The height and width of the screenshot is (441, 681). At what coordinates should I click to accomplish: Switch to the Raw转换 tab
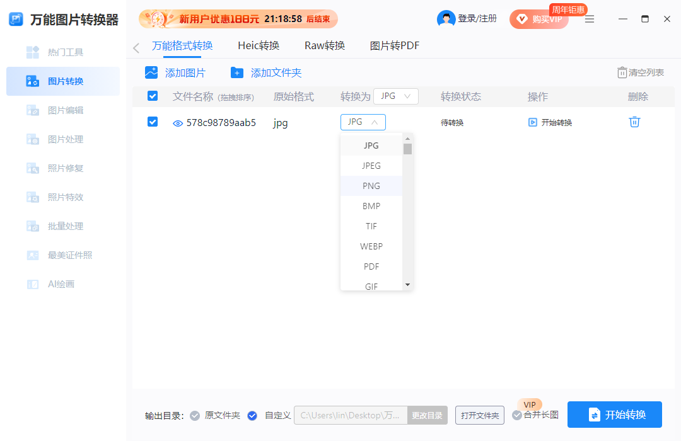pos(325,45)
